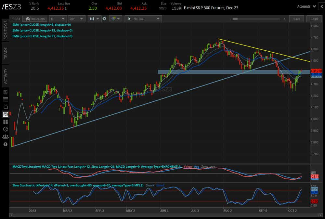Image resolution: width=325 pixels, height=219 pixels.
Task: Switch to the Positions tab
Action: (5, 30)
